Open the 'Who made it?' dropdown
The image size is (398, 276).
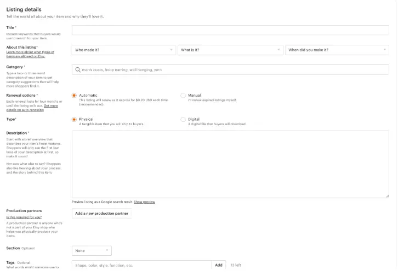coord(123,50)
